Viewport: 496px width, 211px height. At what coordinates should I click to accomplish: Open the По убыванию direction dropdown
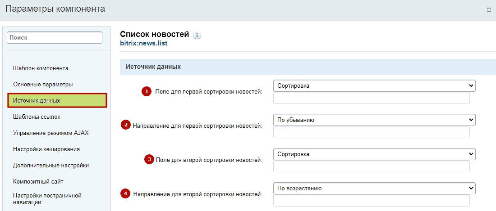click(374, 120)
